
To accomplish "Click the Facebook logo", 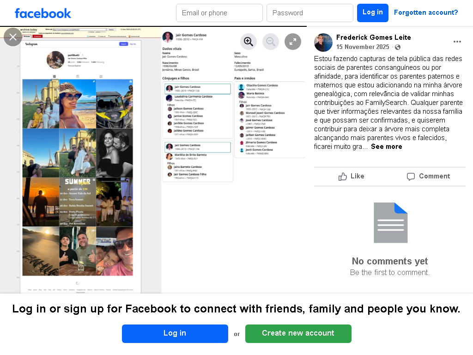I will point(43,13).
